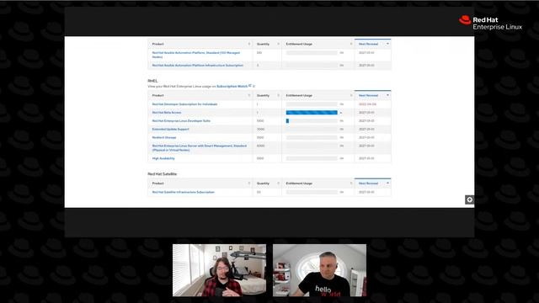This screenshot has height=303, width=539.
Task: Click the external link icon beside Subscription Watch
Action: coord(250,86)
